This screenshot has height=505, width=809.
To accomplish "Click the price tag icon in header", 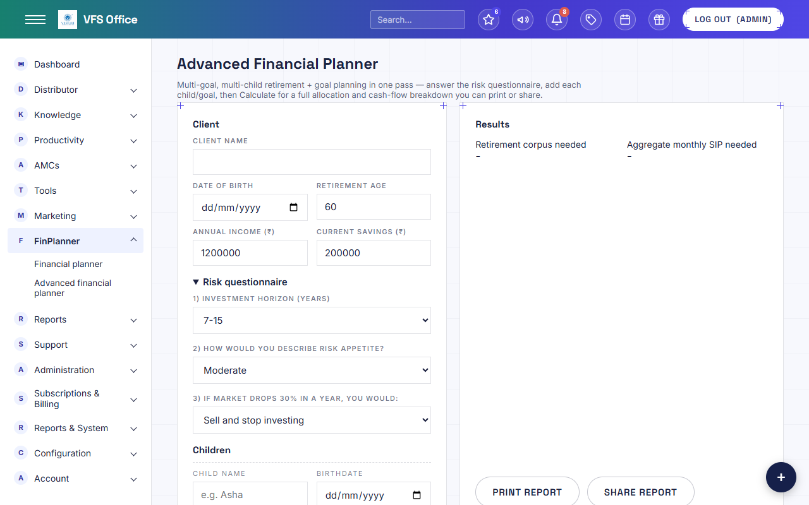I will [591, 20].
